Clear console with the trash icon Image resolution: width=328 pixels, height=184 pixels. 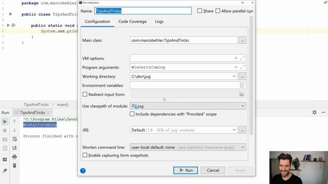[x=14, y=166]
